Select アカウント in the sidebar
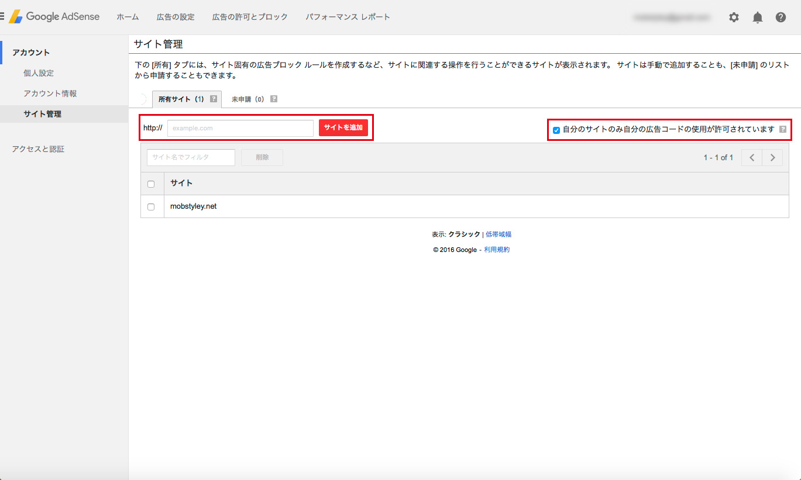This screenshot has height=480, width=801. 31,53
